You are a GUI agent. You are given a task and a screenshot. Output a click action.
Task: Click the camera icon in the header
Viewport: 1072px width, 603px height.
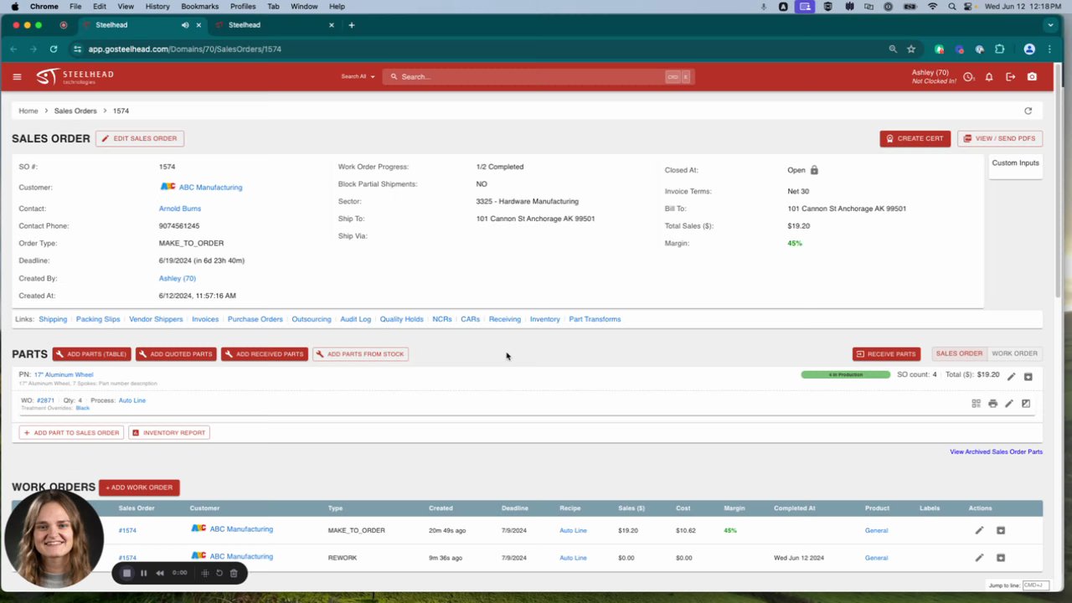pos(1032,77)
